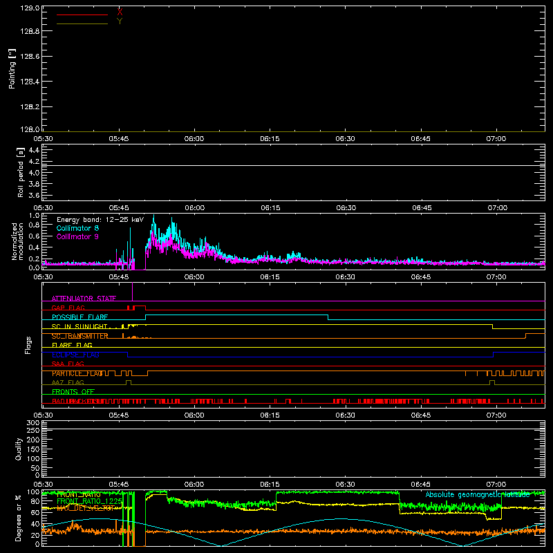This screenshot has width=553, height=553.
Task: Click the red X legend line sample
Action: point(82,15)
